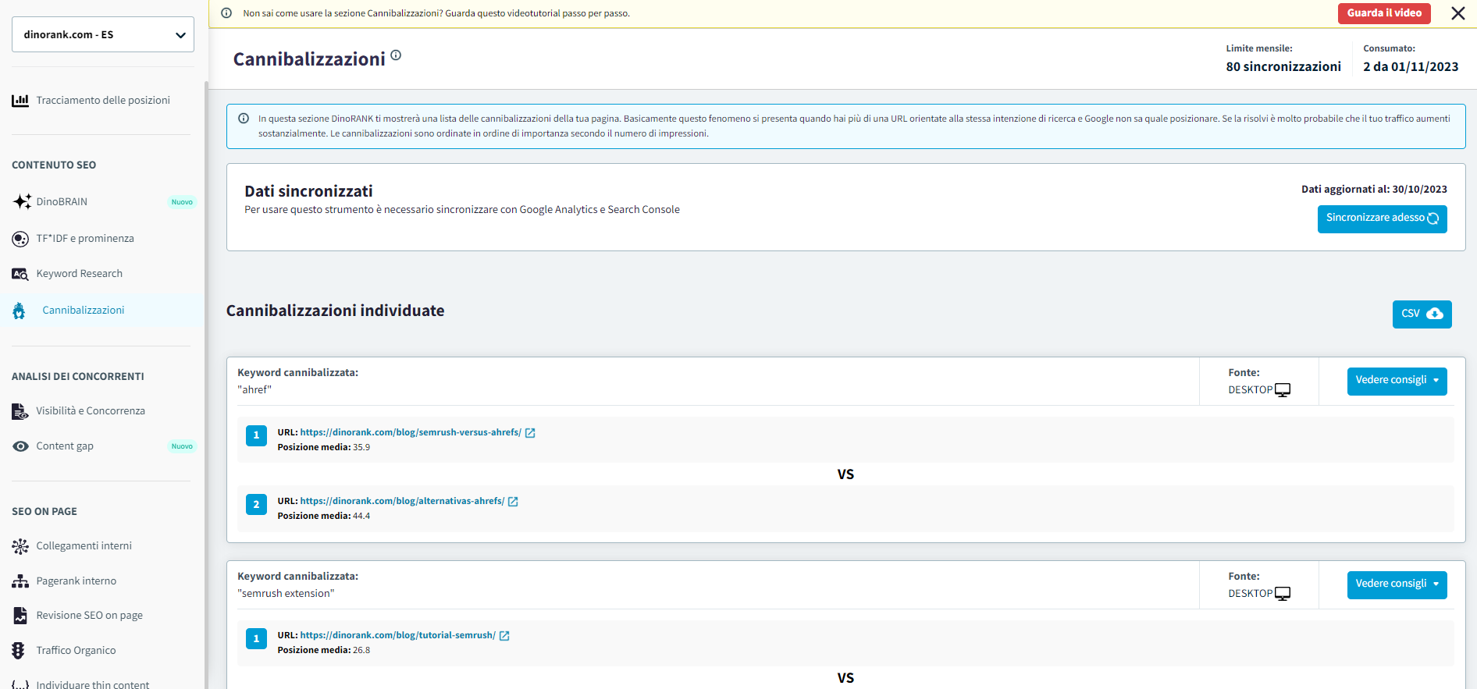Viewport: 1477px width, 689px height.
Task: Open Collegamenti interni menu item
Action: (x=84, y=546)
